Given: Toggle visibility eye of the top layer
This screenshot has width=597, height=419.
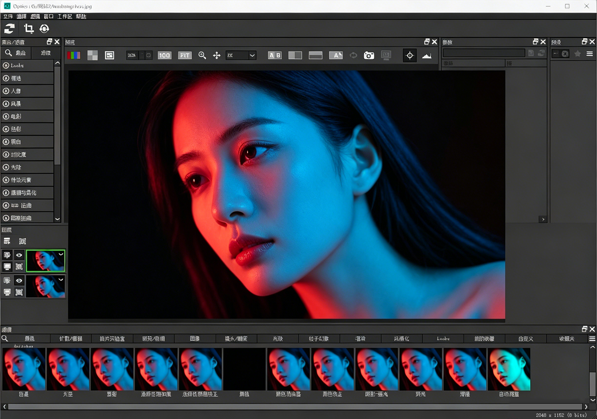Looking at the screenshot, I should pyautogui.click(x=19, y=255).
